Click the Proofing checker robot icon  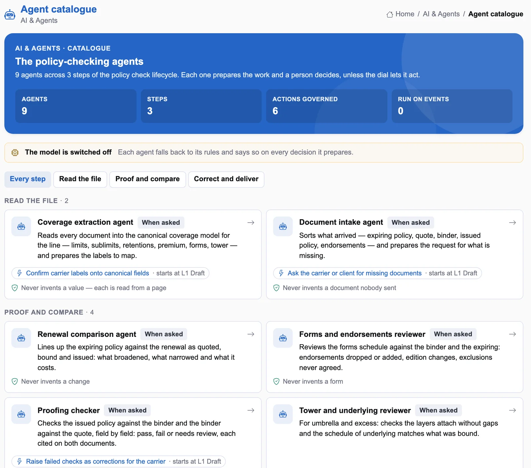click(x=21, y=414)
